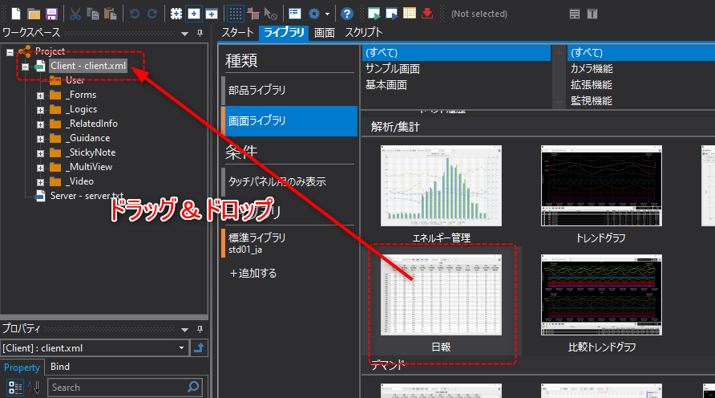Click ＋追加する to add a library
Image resolution: width=715 pixels, height=398 pixels.
(253, 273)
